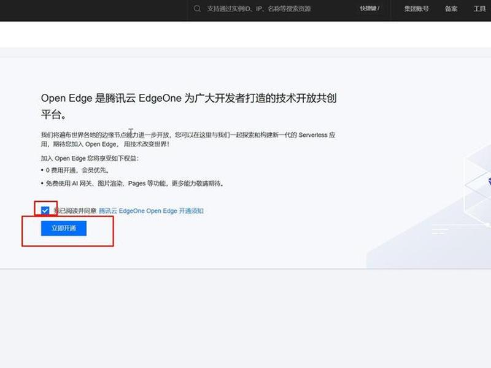Click the '0 费用开通，会员优先' bullet text
Viewport: 491px width, 368px height.
tap(77, 171)
